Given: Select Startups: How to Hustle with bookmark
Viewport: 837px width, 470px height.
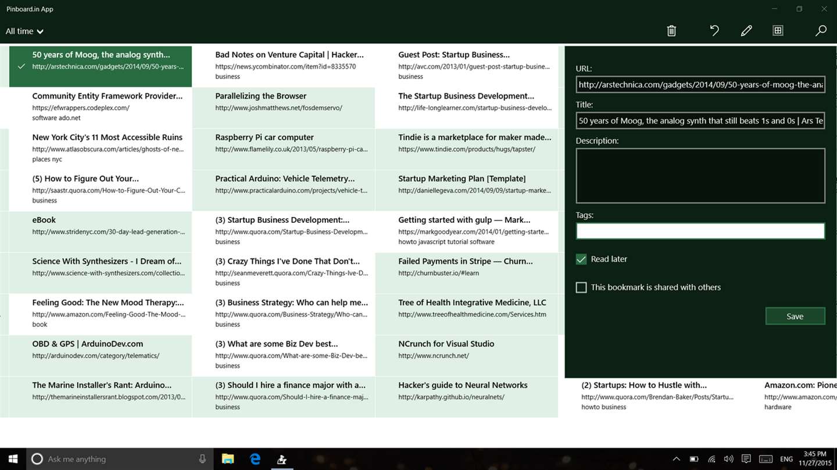Looking at the screenshot, I should pyautogui.click(x=650, y=397).
